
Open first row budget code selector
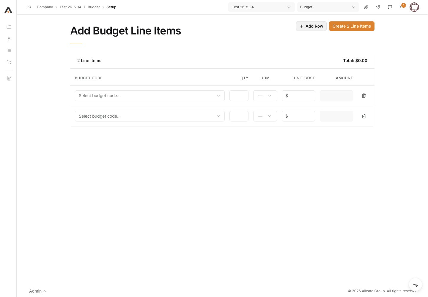coord(150,96)
